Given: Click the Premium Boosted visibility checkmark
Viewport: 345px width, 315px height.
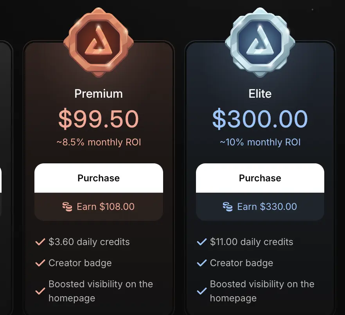Looking at the screenshot, I should point(40,291).
